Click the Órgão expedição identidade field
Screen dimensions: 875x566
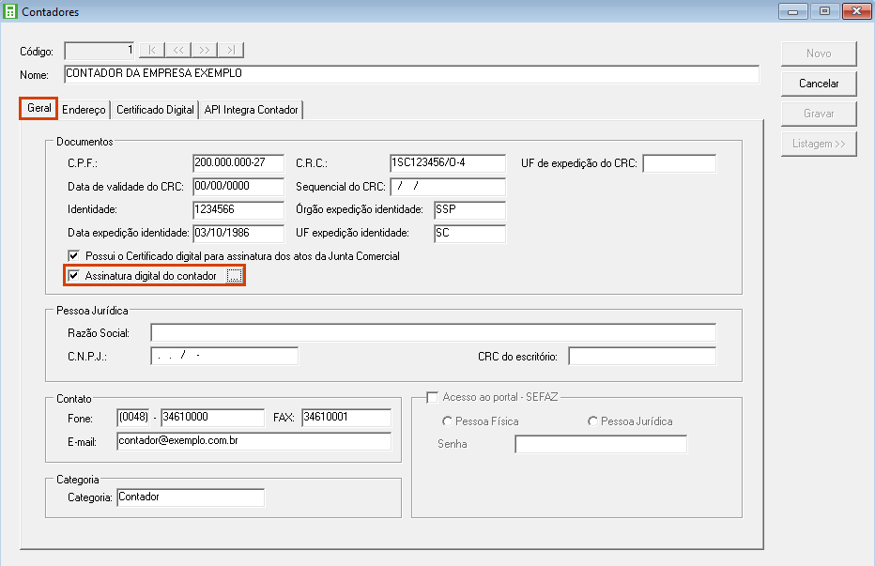[469, 210]
